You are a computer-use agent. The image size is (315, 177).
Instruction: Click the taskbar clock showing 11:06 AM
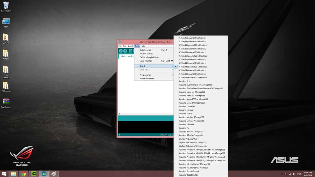tap(308, 174)
